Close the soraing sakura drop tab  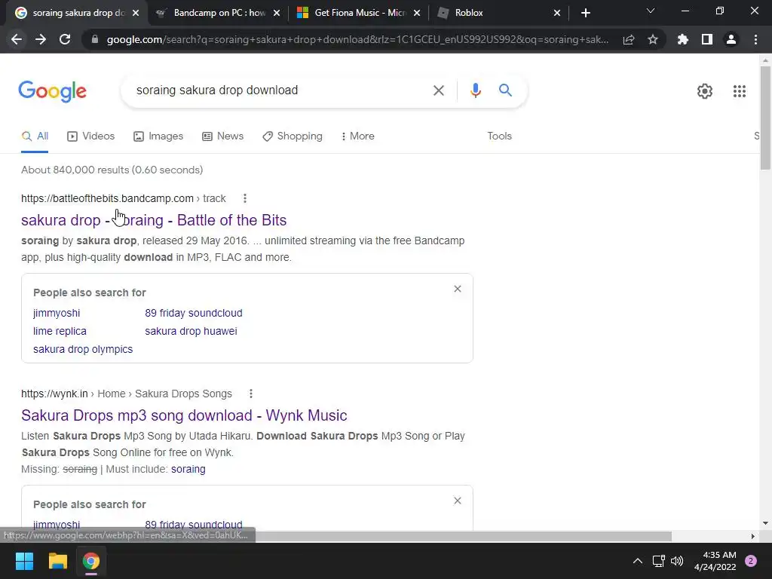coord(136,14)
